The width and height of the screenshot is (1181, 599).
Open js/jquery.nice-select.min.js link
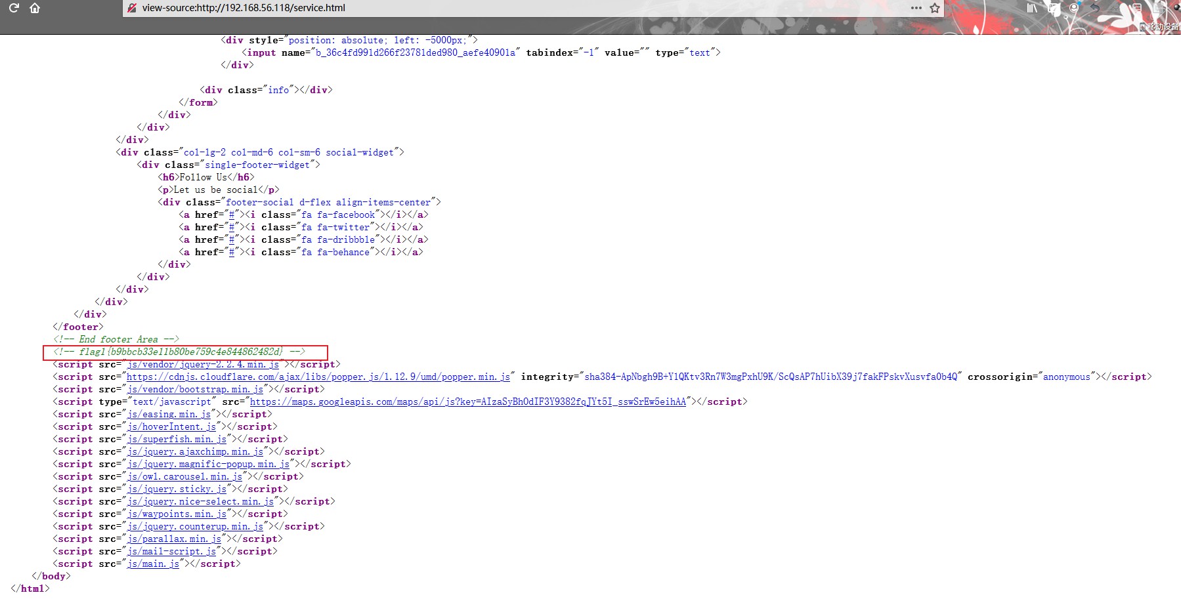tap(201, 501)
